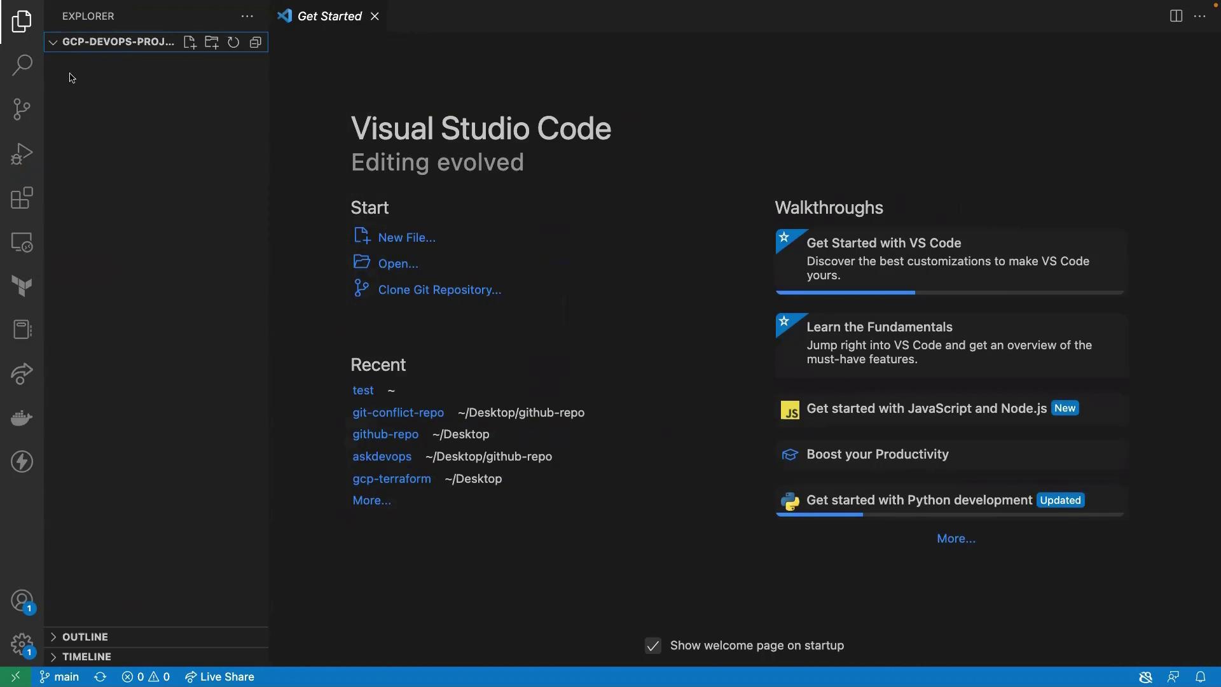
Task: Start Live Share from status bar
Action: point(219,677)
